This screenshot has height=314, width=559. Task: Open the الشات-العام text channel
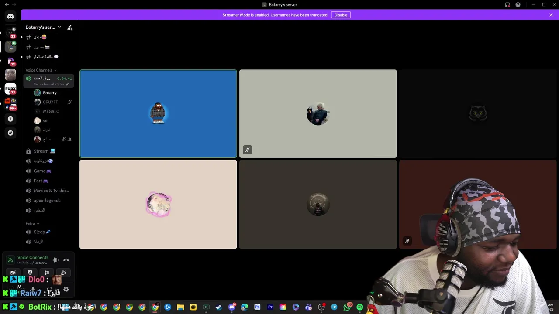click(x=48, y=57)
